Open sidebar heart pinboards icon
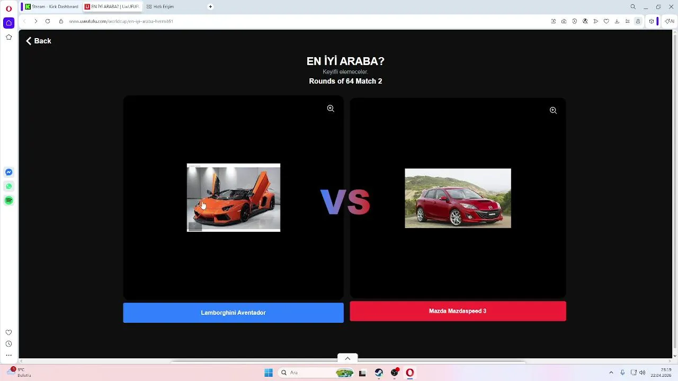Image resolution: width=678 pixels, height=381 pixels. coord(8,332)
